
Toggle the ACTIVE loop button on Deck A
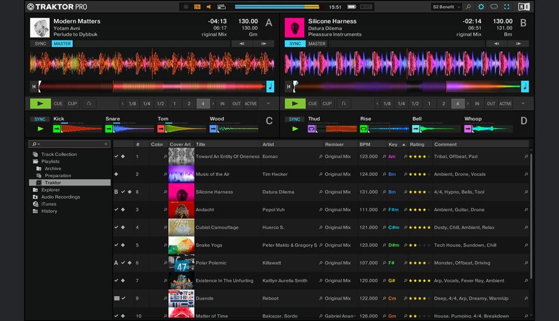[x=251, y=103]
